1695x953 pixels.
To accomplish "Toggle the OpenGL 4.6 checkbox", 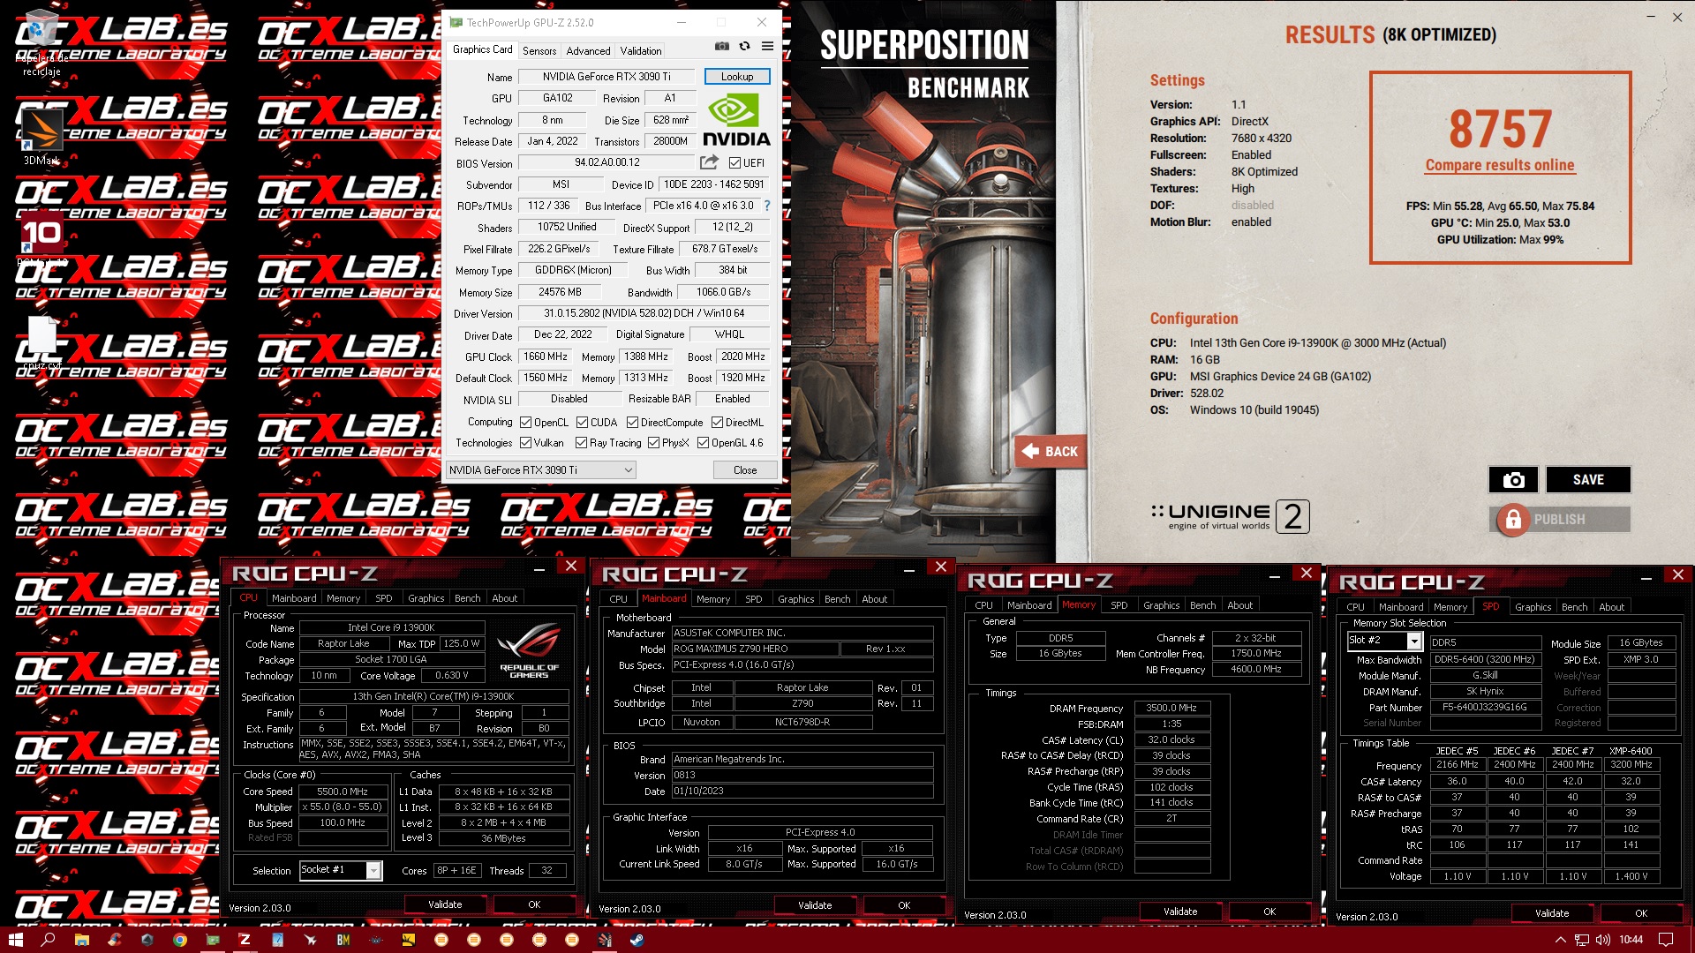I will pyautogui.click(x=703, y=443).
